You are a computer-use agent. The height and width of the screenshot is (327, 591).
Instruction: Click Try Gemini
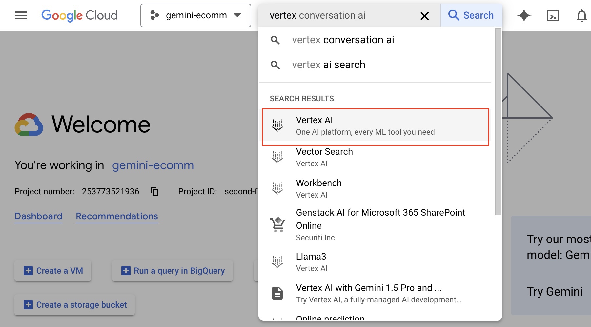pos(555,291)
